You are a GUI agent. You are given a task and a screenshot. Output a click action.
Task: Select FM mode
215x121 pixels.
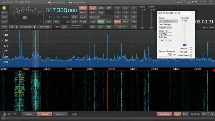pos(93,12)
